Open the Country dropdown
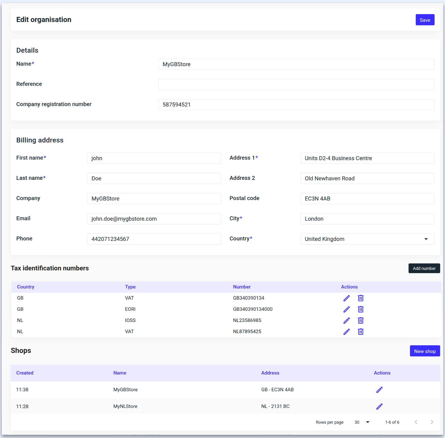The width and height of the screenshot is (445, 438). click(367, 239)
